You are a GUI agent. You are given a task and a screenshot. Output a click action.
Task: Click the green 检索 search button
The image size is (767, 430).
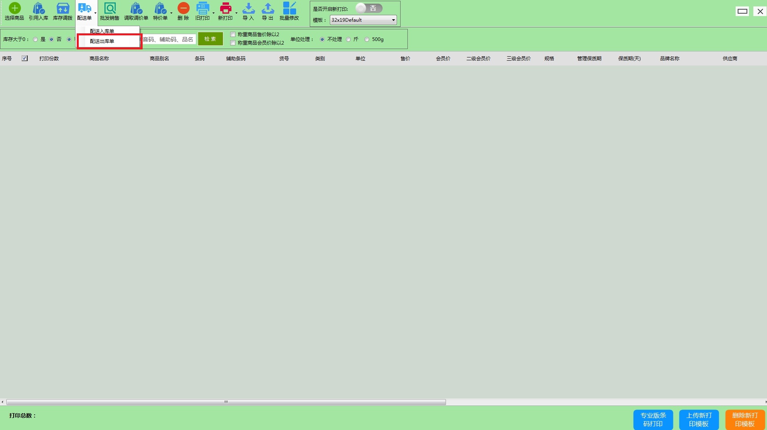(x=210, y=39)
